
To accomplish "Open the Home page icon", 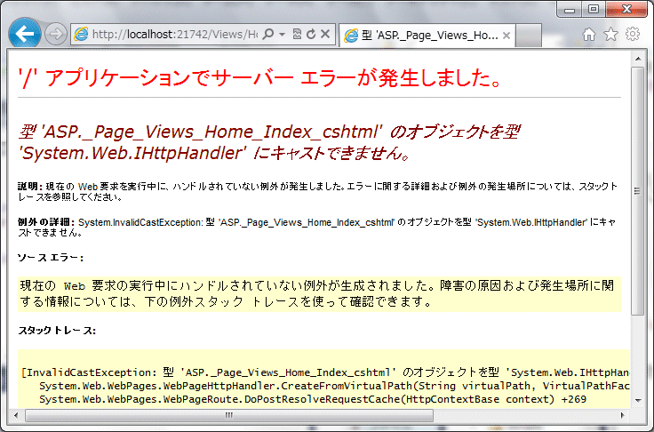I will [589, 35].
